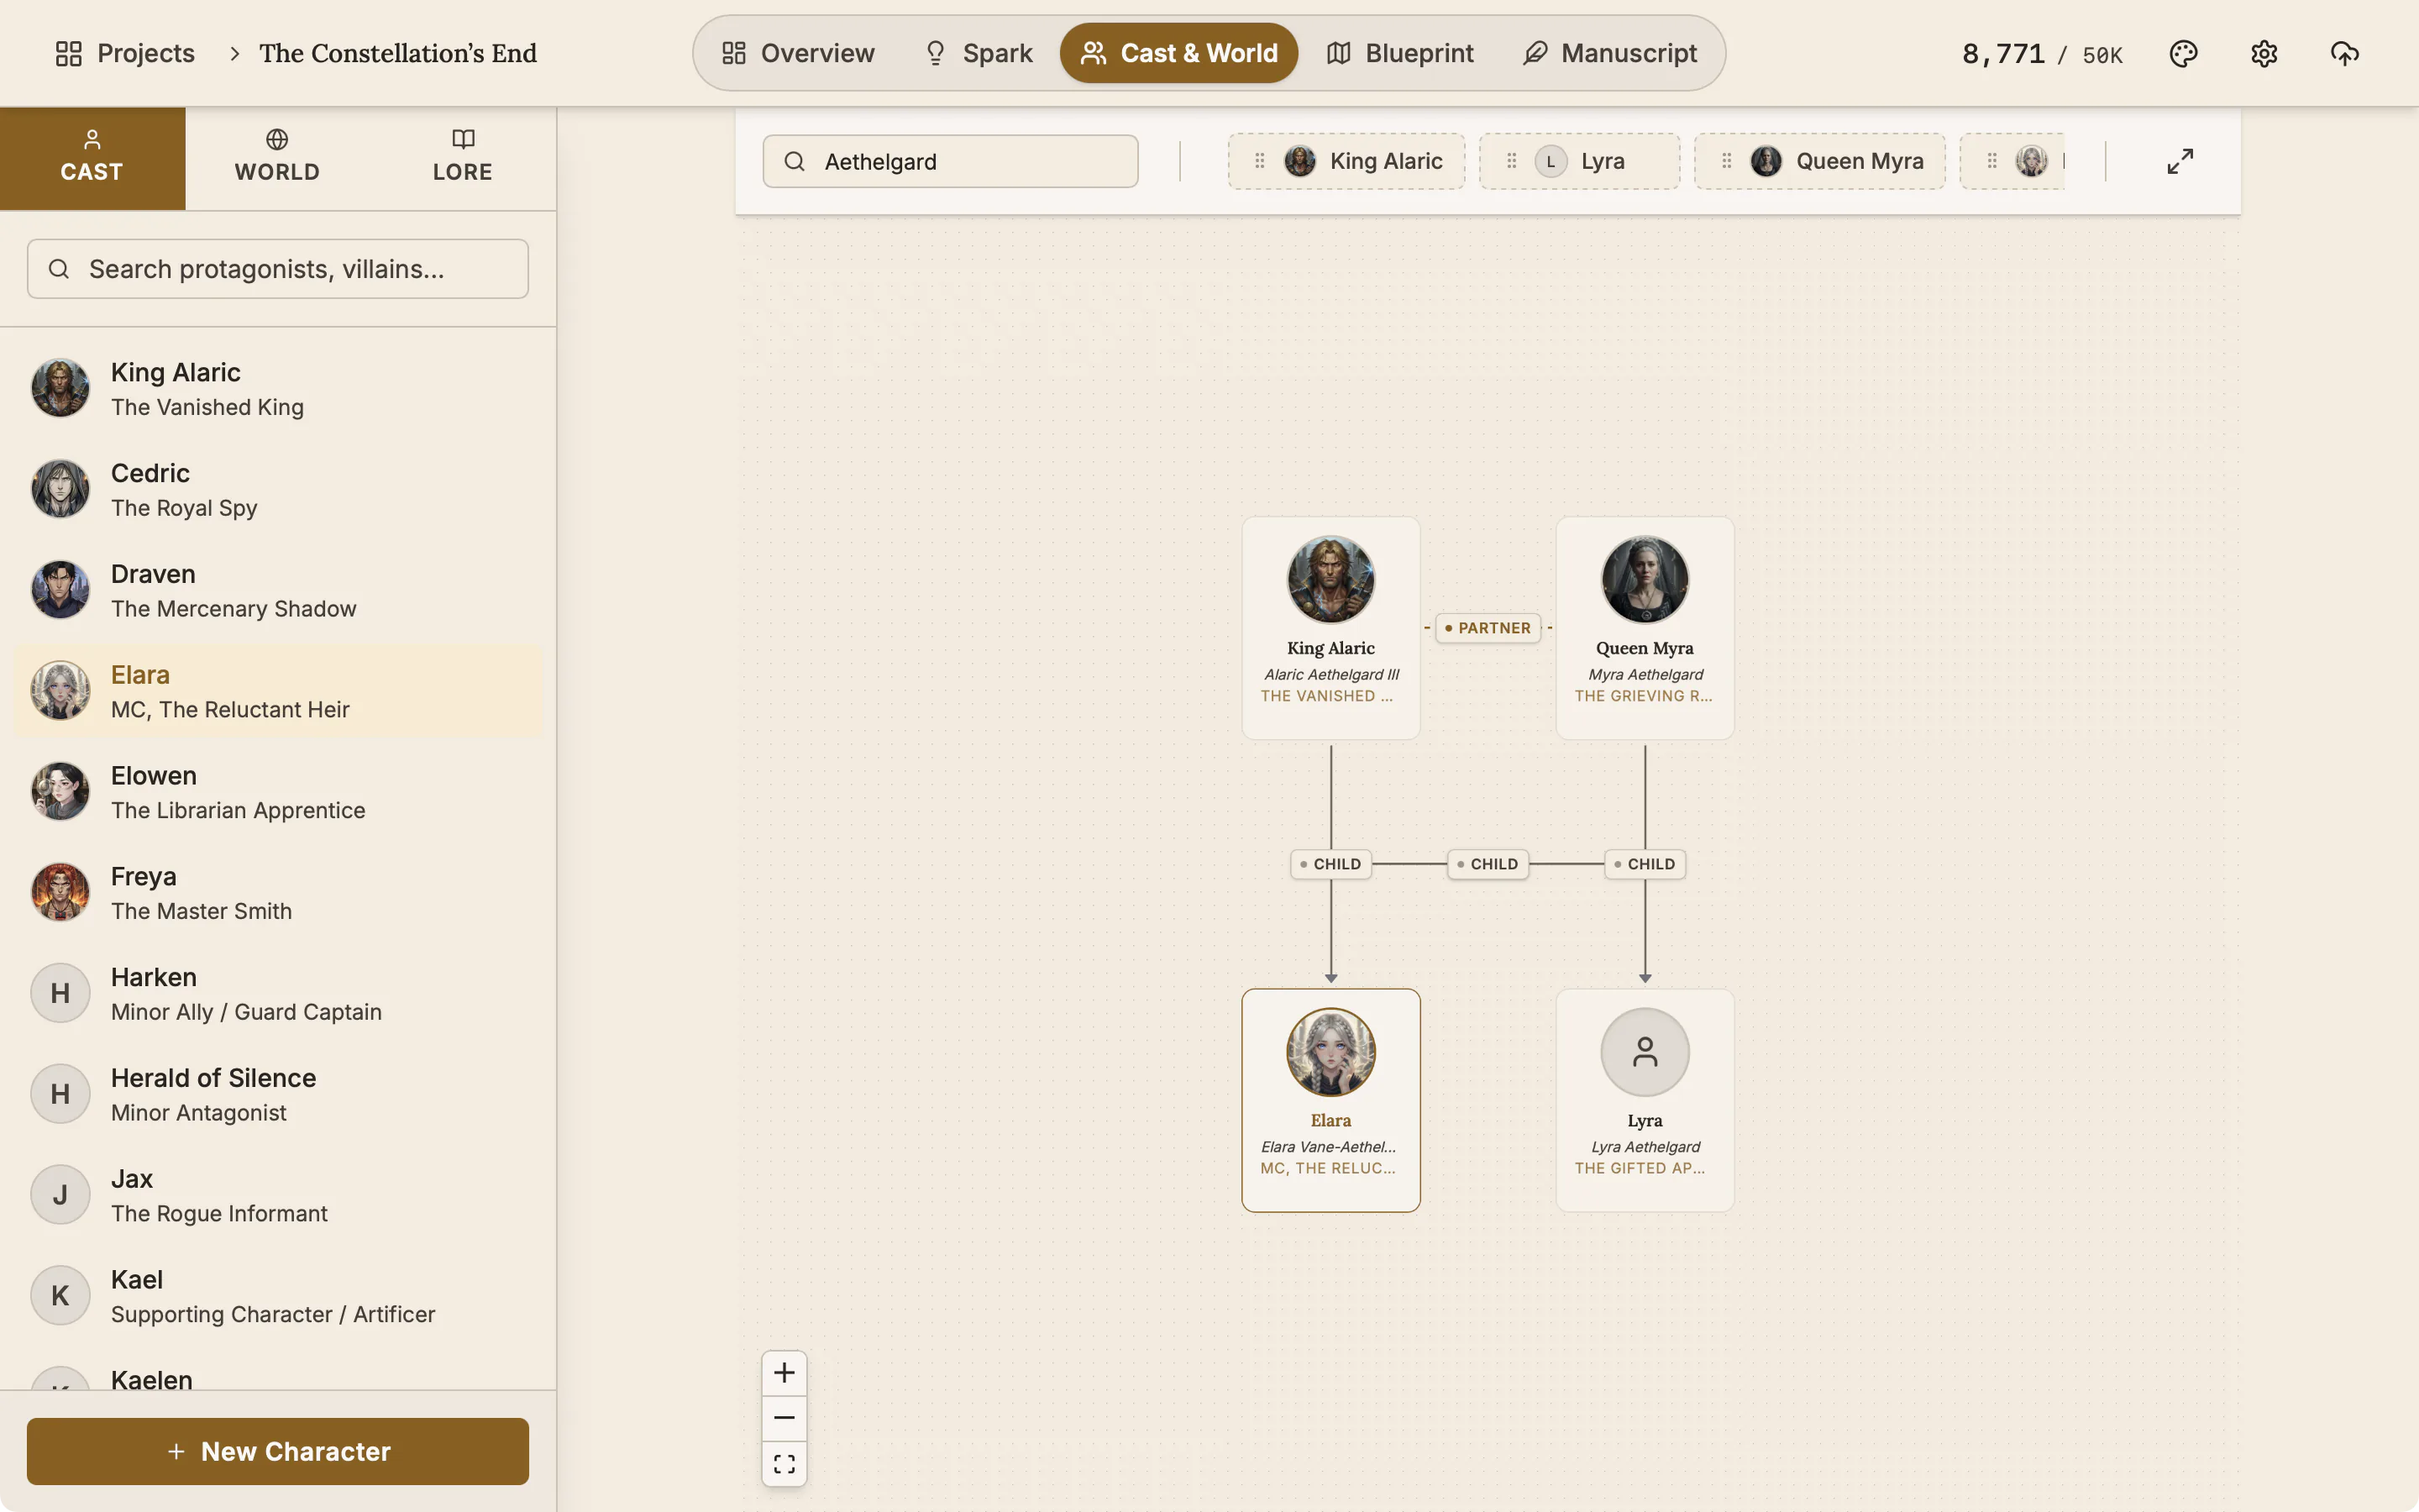The height and width of the screenshot is (1512, 2419).
Task: Click Draven's avatar in cast list
Action: [x=60, y=590]
